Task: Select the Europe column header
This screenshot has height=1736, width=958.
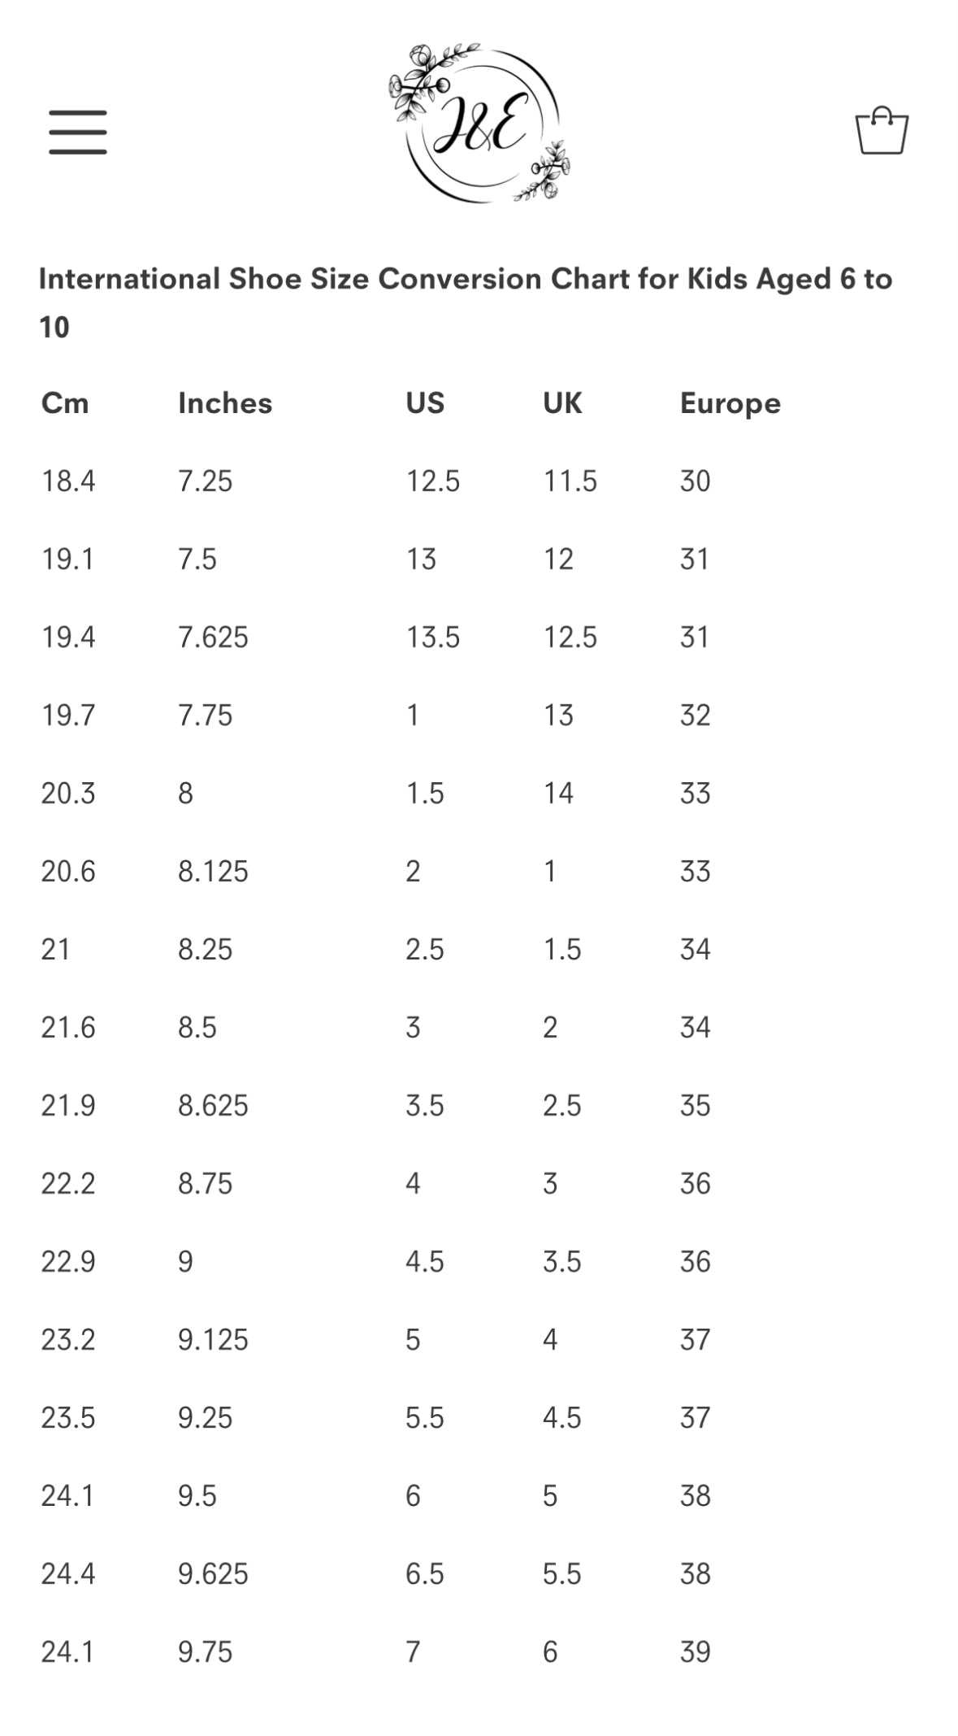Action: click(x=730, y=403)
